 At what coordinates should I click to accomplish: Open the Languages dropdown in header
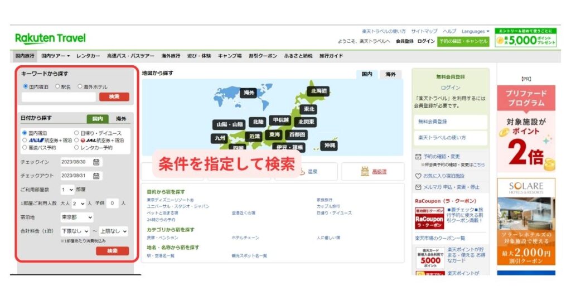[475, 31]
